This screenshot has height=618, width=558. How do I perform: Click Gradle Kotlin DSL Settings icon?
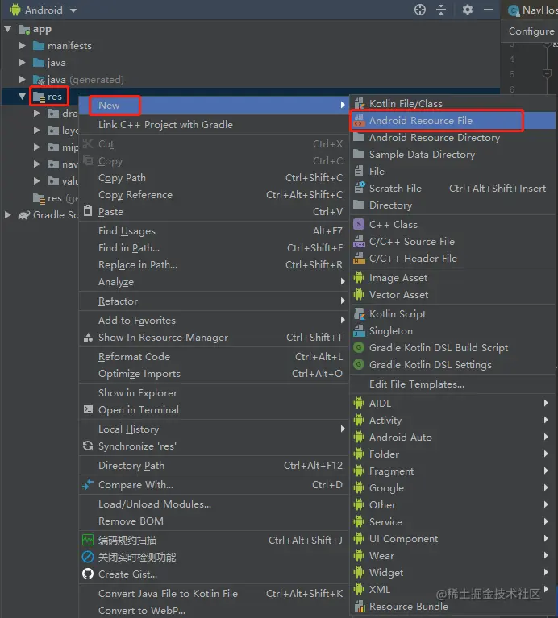[359, 364]
